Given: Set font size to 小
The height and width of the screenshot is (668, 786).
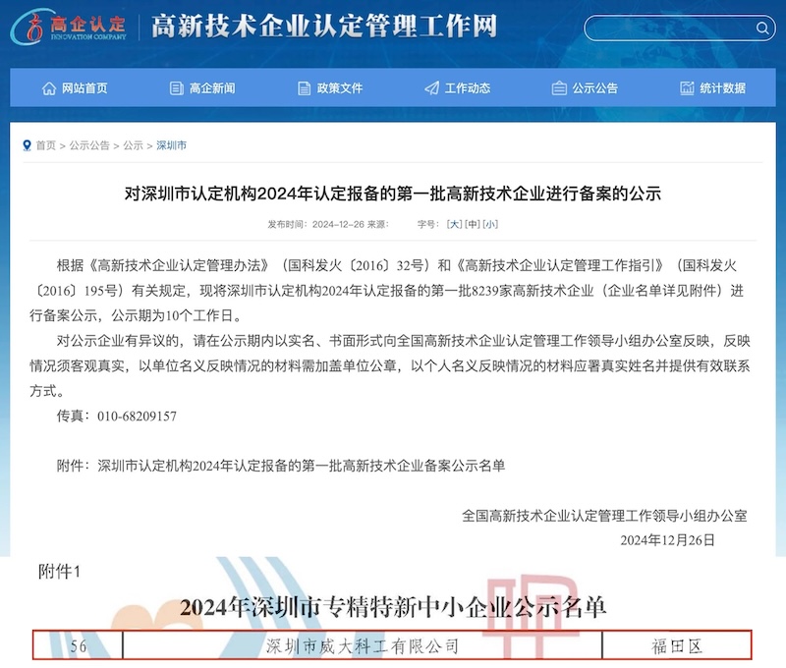Looking at the screenshot, I should point(490,224).
